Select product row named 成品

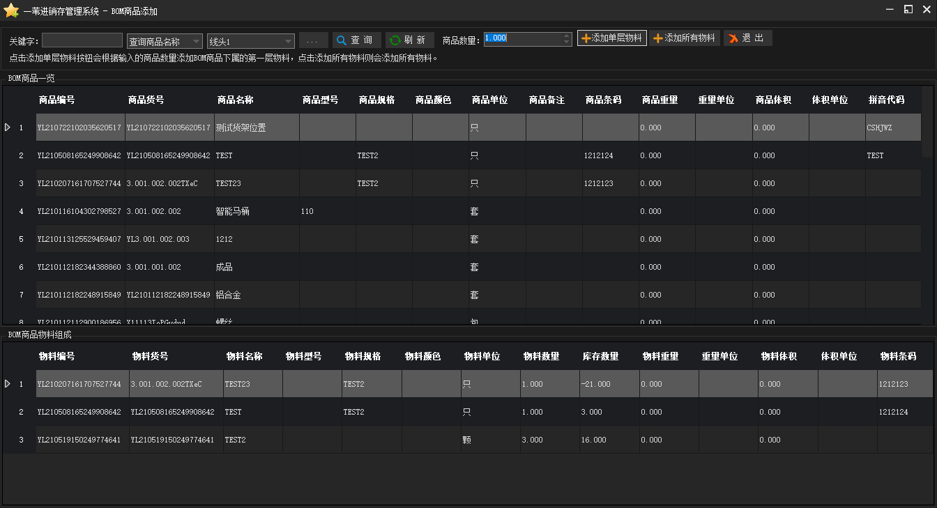(462, 267)
